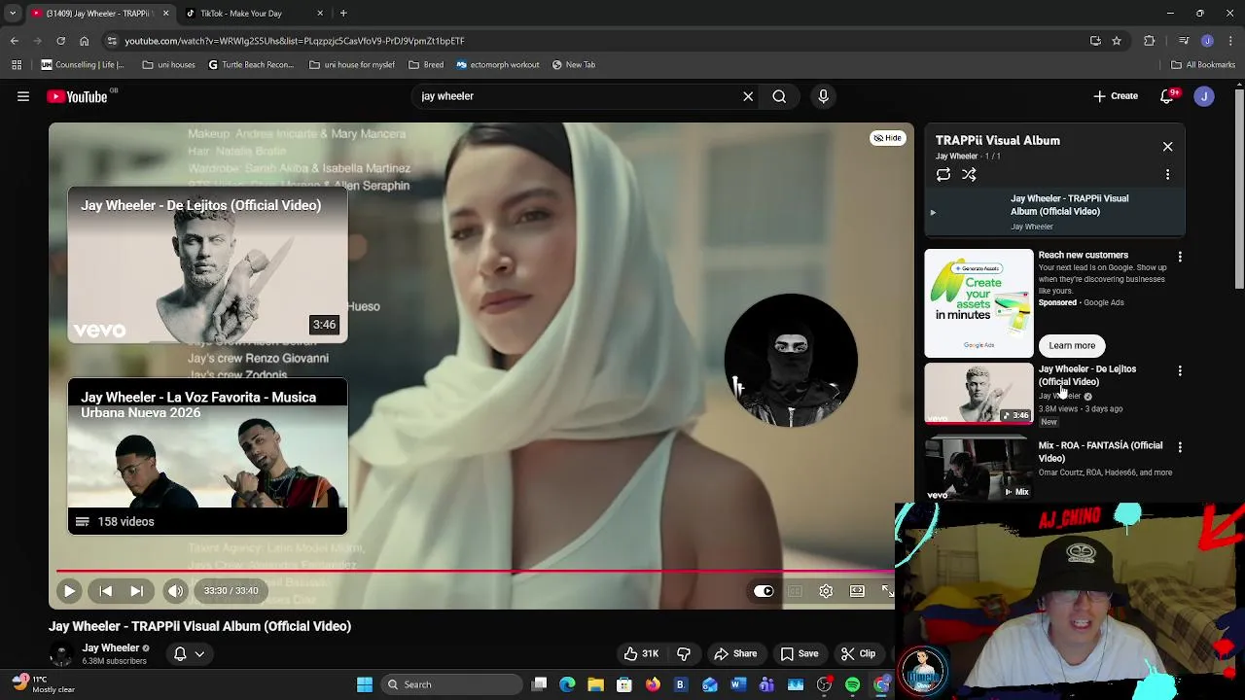The image size is (1245, 700).
Task: Click the Chrome install app icon in address bar
Action: [x=1095, y=41]
